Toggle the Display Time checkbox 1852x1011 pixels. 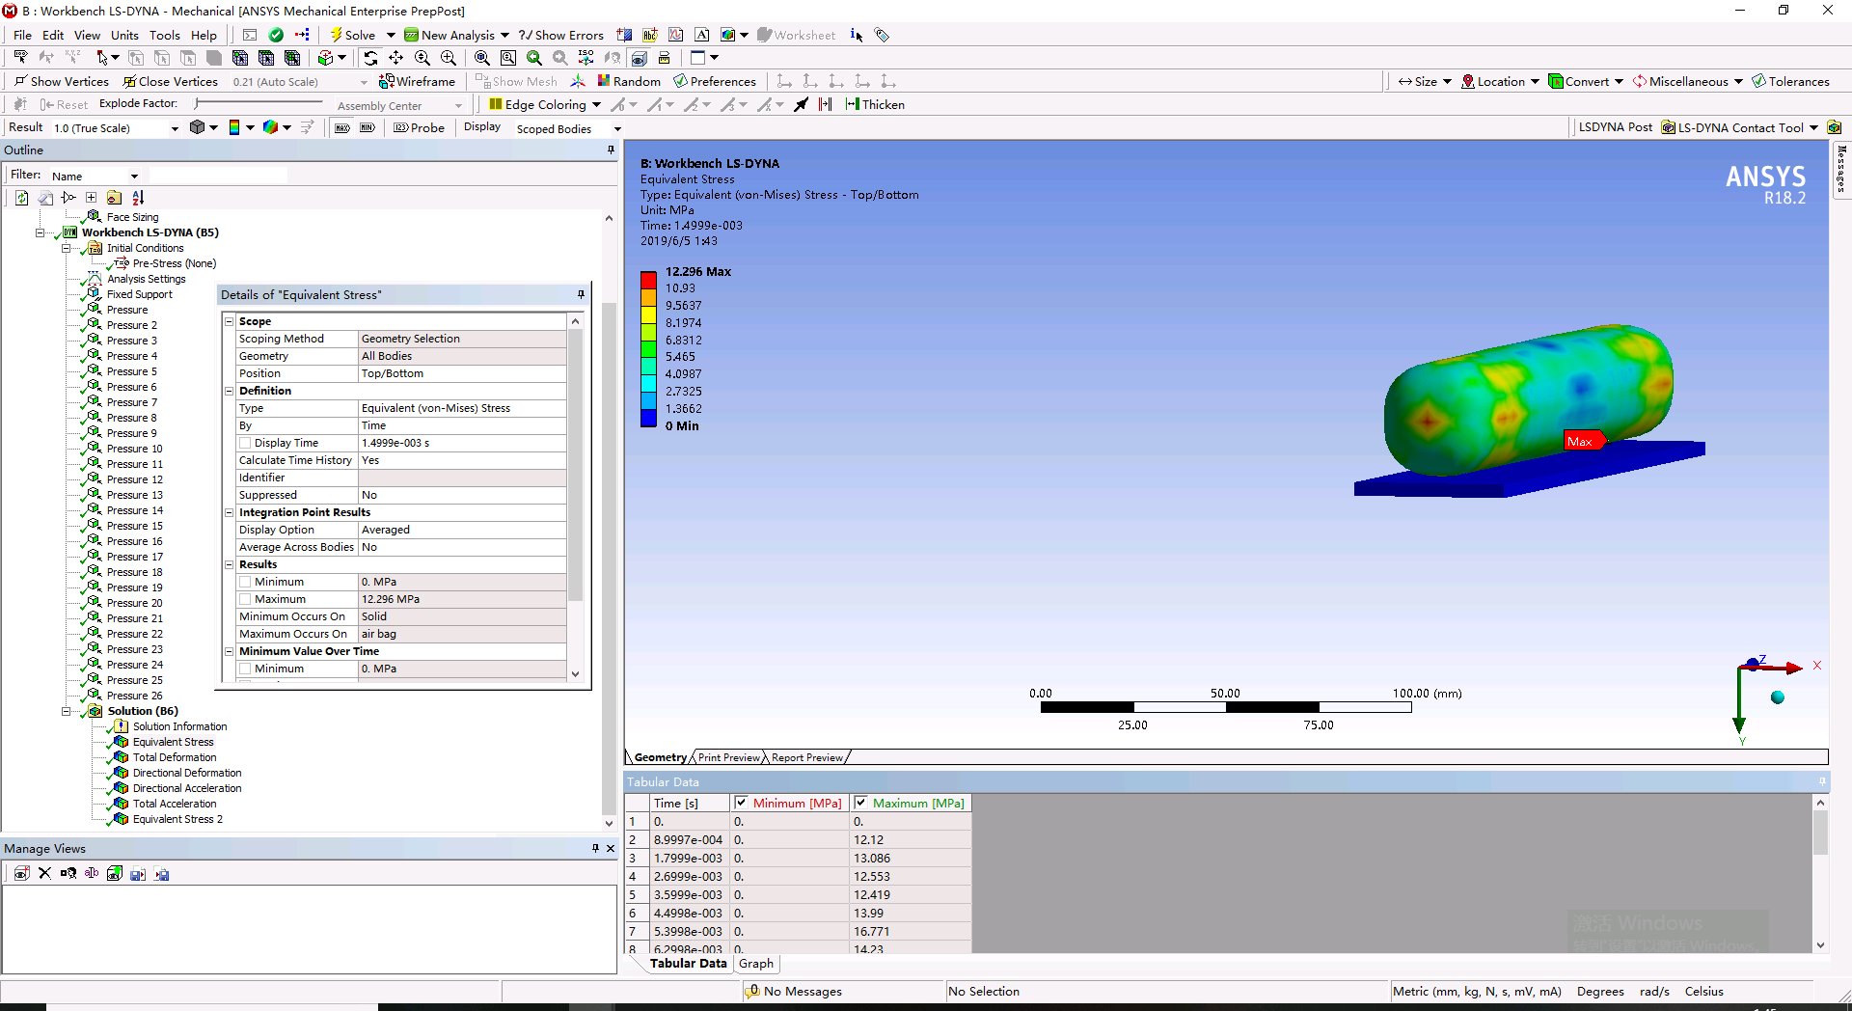pos(245,443)
